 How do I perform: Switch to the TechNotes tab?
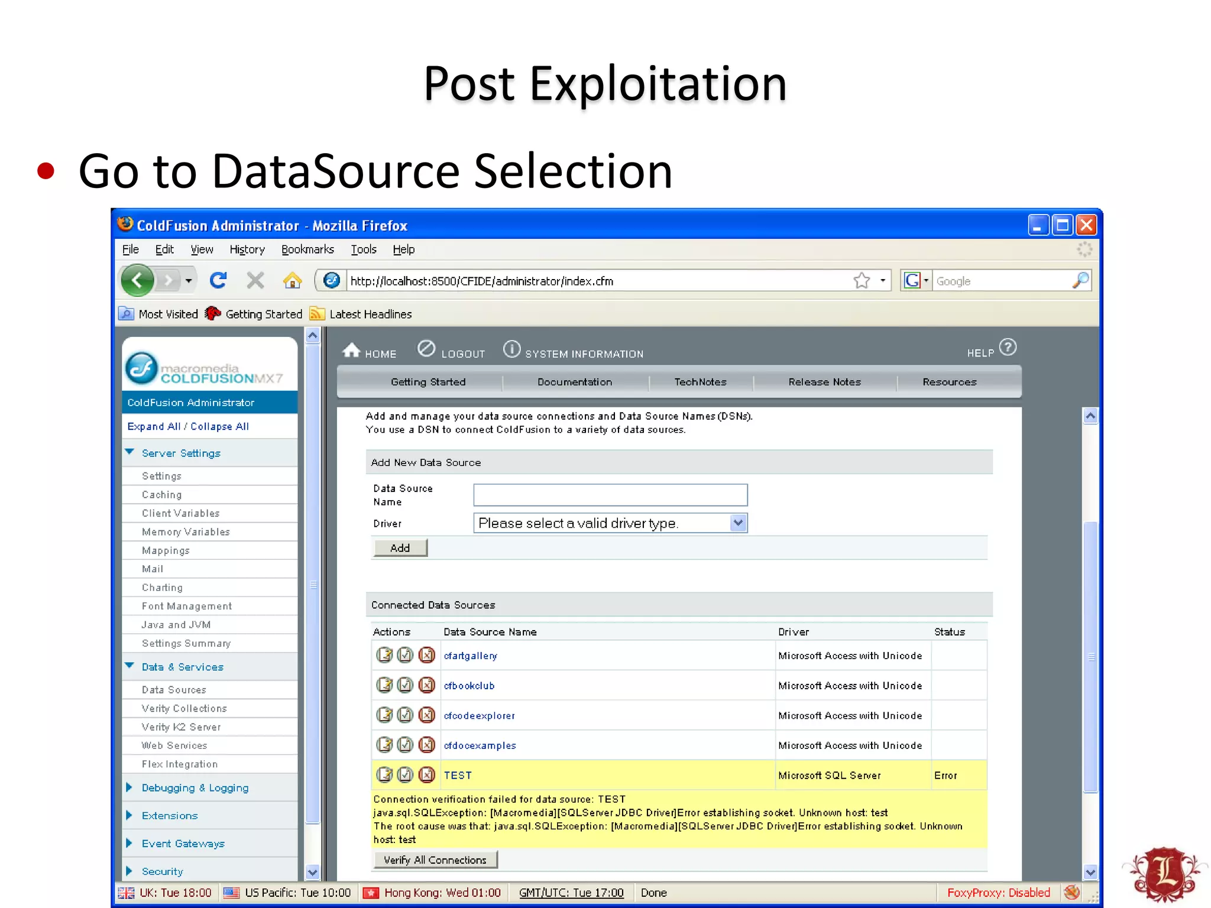click(701, 382)
